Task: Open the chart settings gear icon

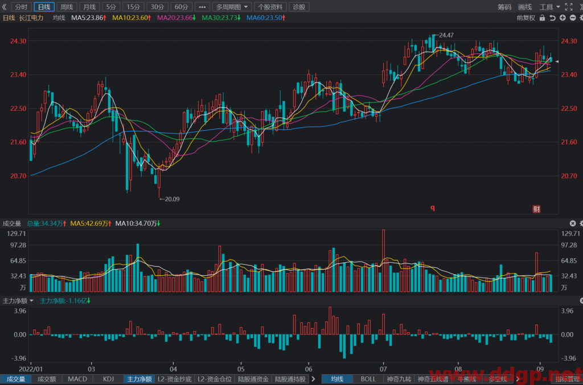Action: [x=581, y=18]
